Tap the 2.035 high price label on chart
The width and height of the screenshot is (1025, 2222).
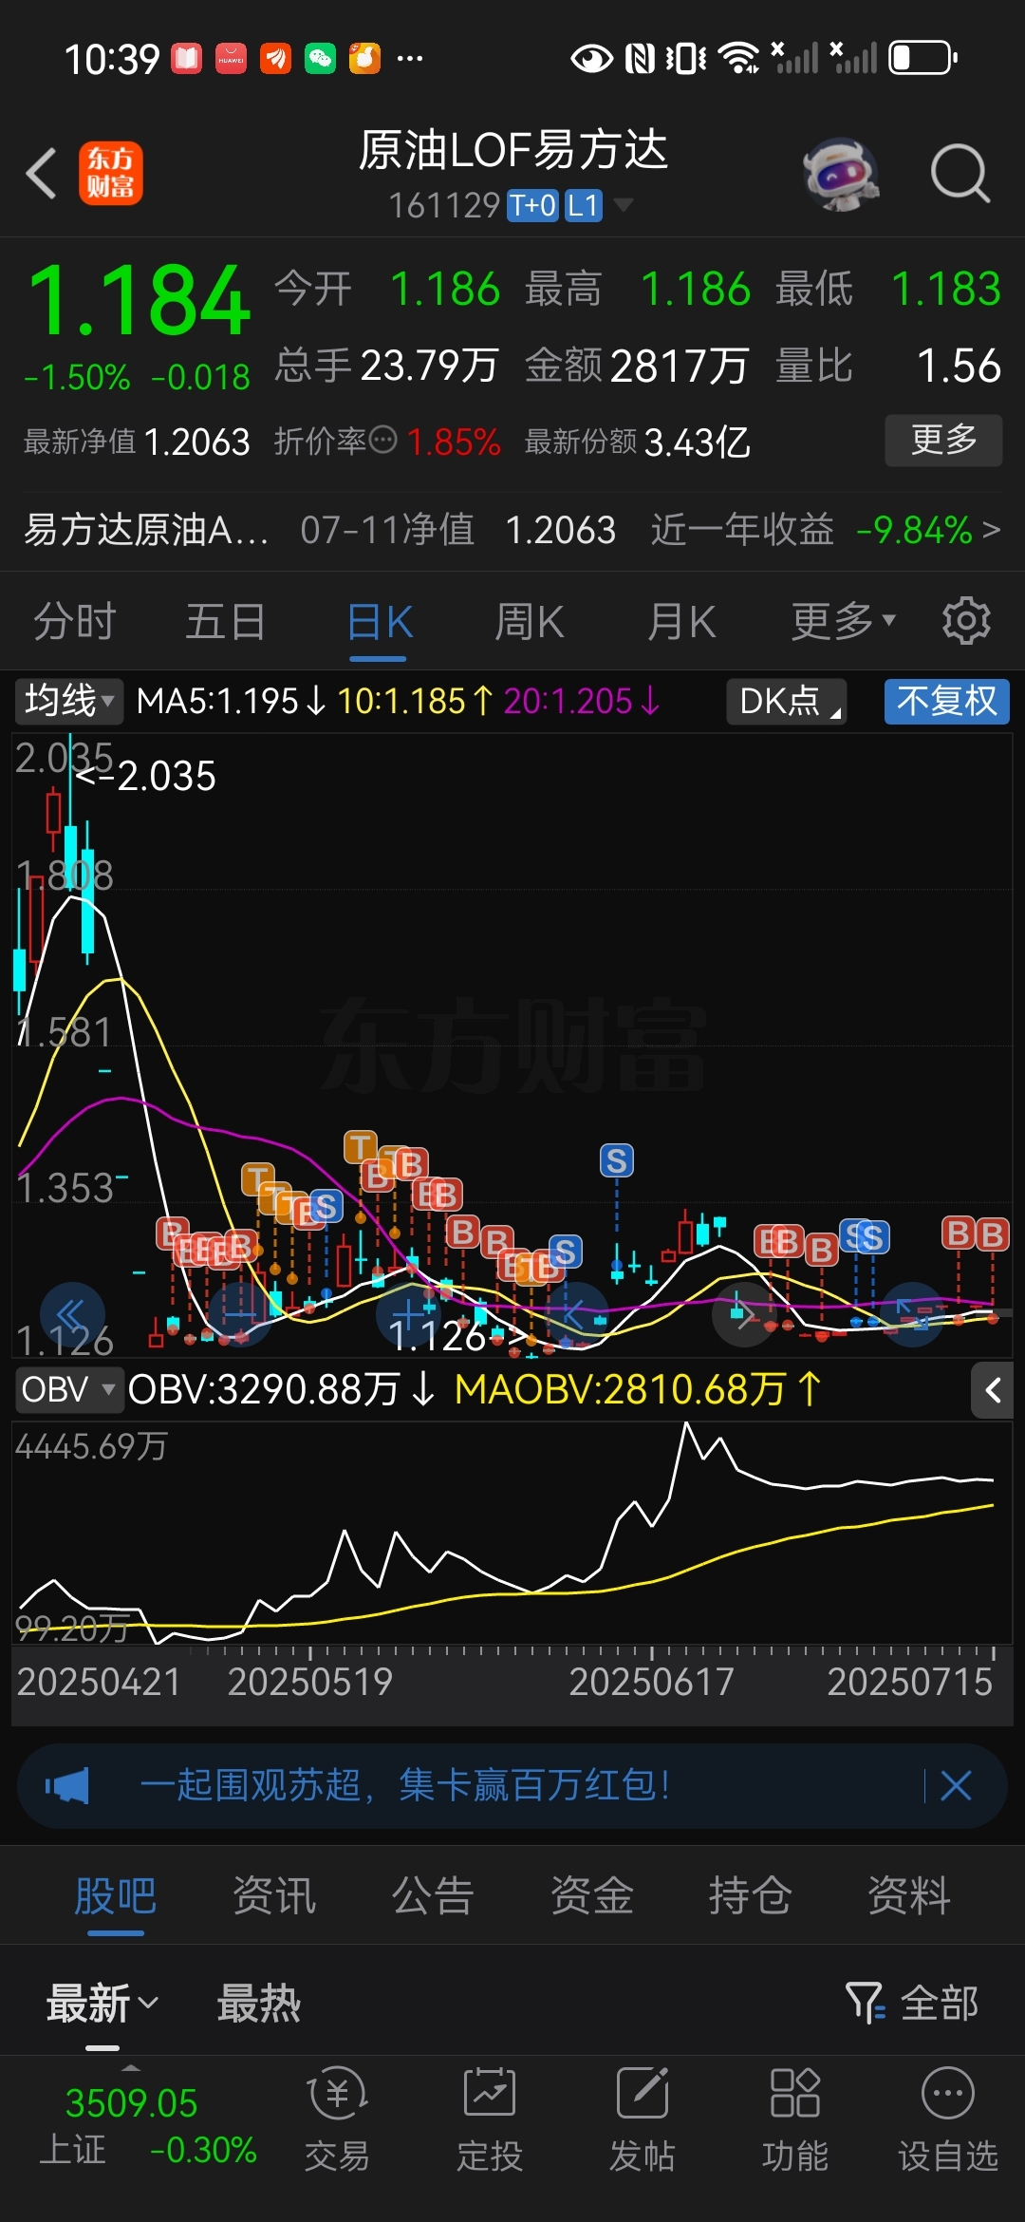146,776
